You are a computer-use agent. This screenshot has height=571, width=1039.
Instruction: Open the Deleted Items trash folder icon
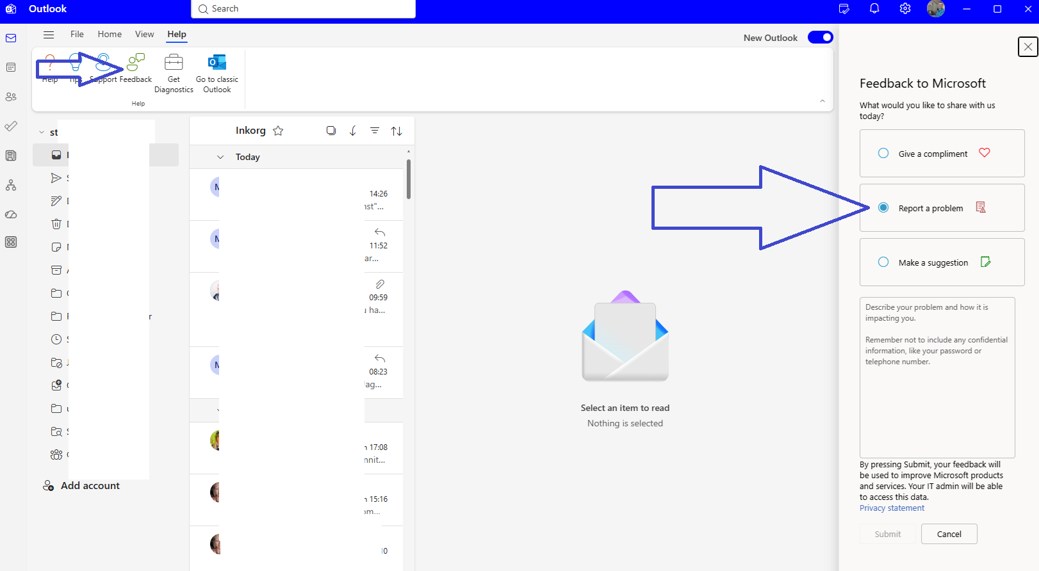pyautogui.click(x=56, y=224)
